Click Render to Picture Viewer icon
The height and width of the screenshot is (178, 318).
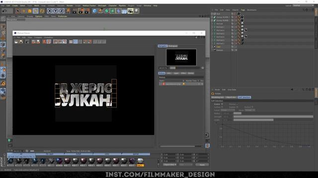pos(81,11)
